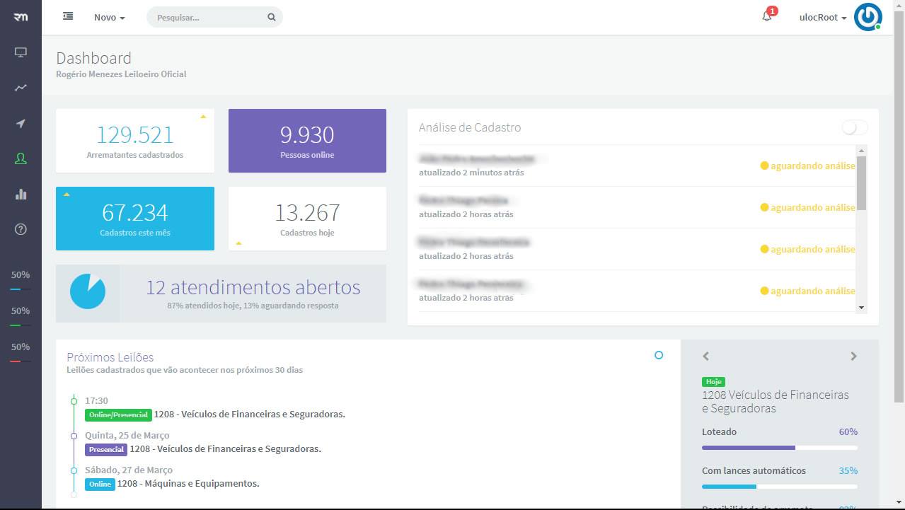This screenshot has width=905, height=510.
Task: Click the search magnifier icon
Action: point(271,18)
